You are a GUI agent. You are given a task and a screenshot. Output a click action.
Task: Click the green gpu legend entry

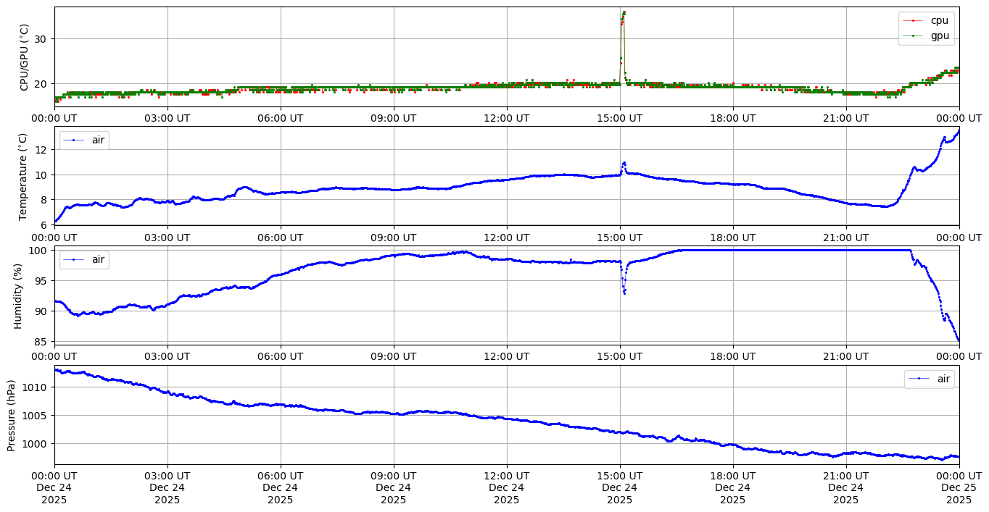926,35
